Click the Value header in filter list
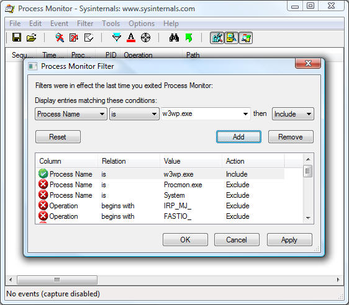349x305 pixels. tap(191, 161)
